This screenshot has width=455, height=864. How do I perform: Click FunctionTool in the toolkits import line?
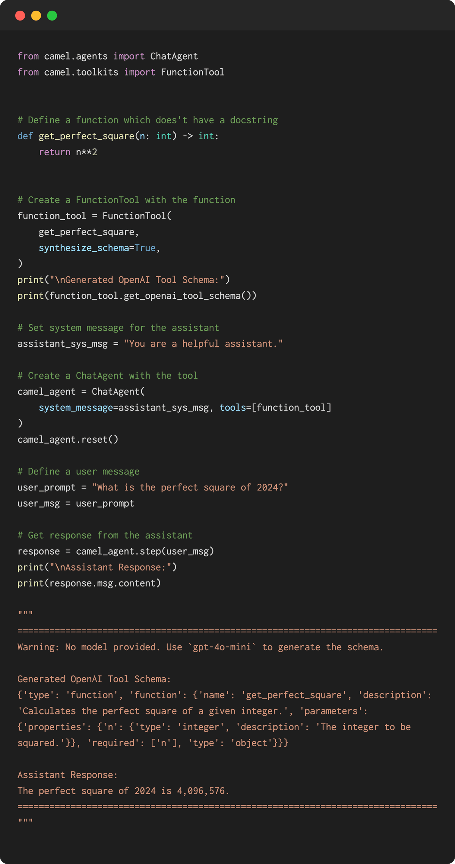[192, 72]
